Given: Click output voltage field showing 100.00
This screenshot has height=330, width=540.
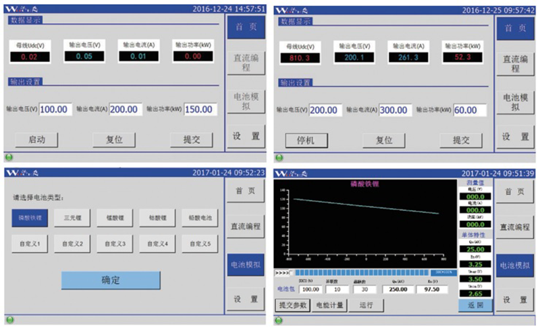Looking at the screenshot, I should click(x=55, y=109).
